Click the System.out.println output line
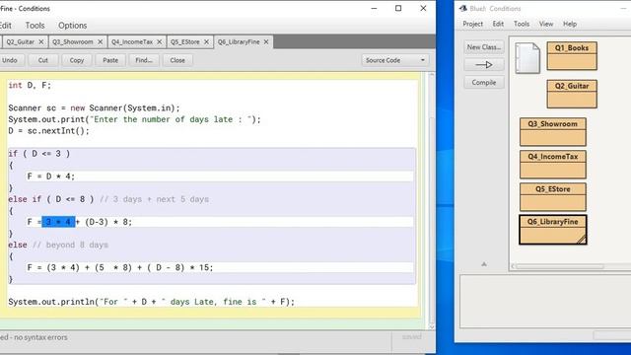 pyautogui.click(x=151, y=302)
